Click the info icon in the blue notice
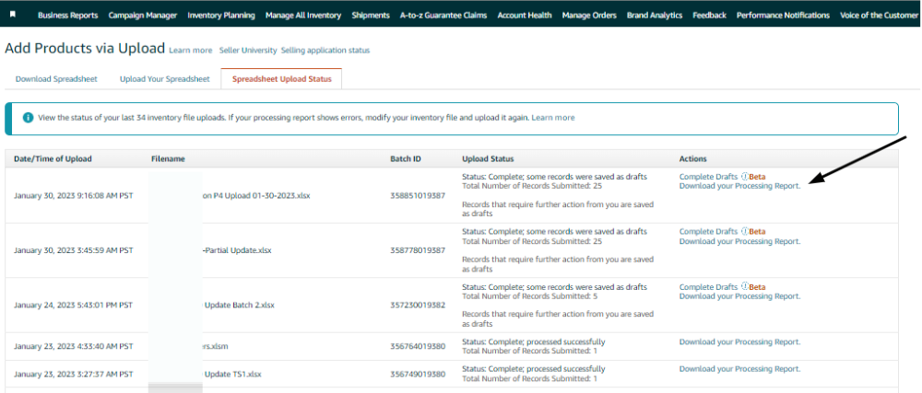Viewport: 922px width, 393px height. coord(28,118)
